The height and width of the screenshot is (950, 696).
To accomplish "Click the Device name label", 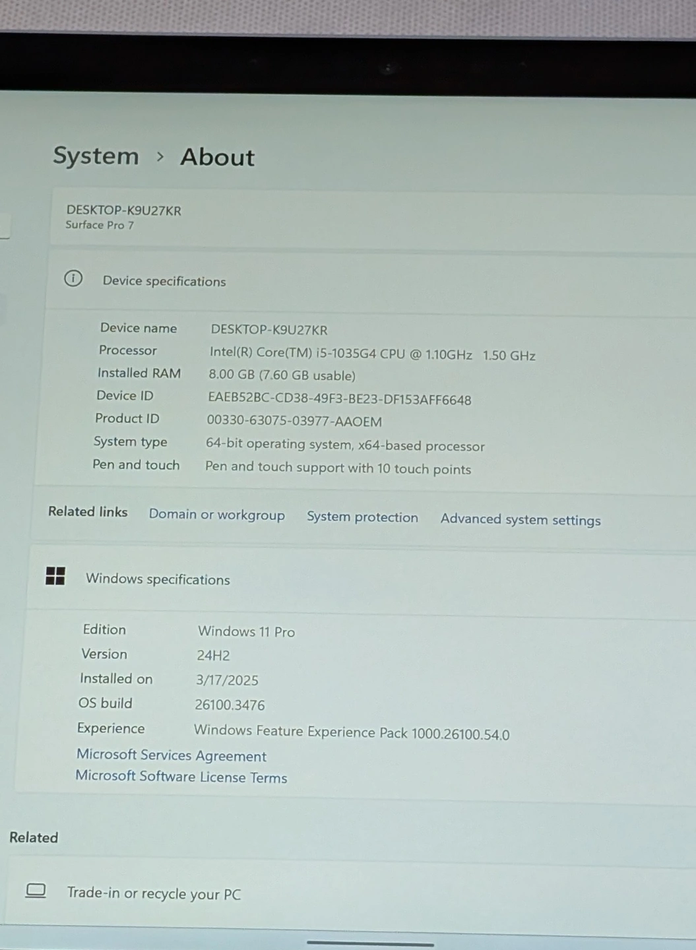I will [139, 328].
